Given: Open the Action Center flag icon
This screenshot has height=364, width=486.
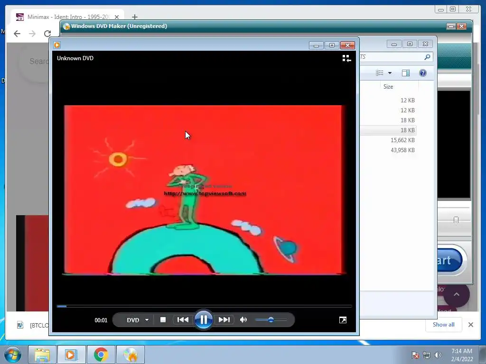Looking at the screenshot, I should 415,355.
